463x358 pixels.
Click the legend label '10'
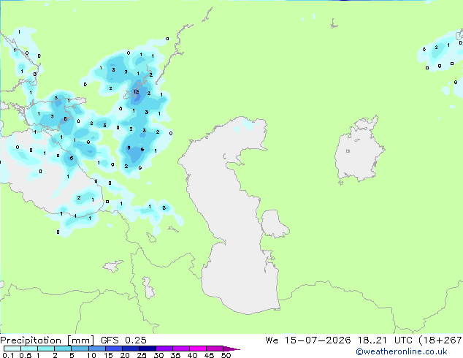91,355
